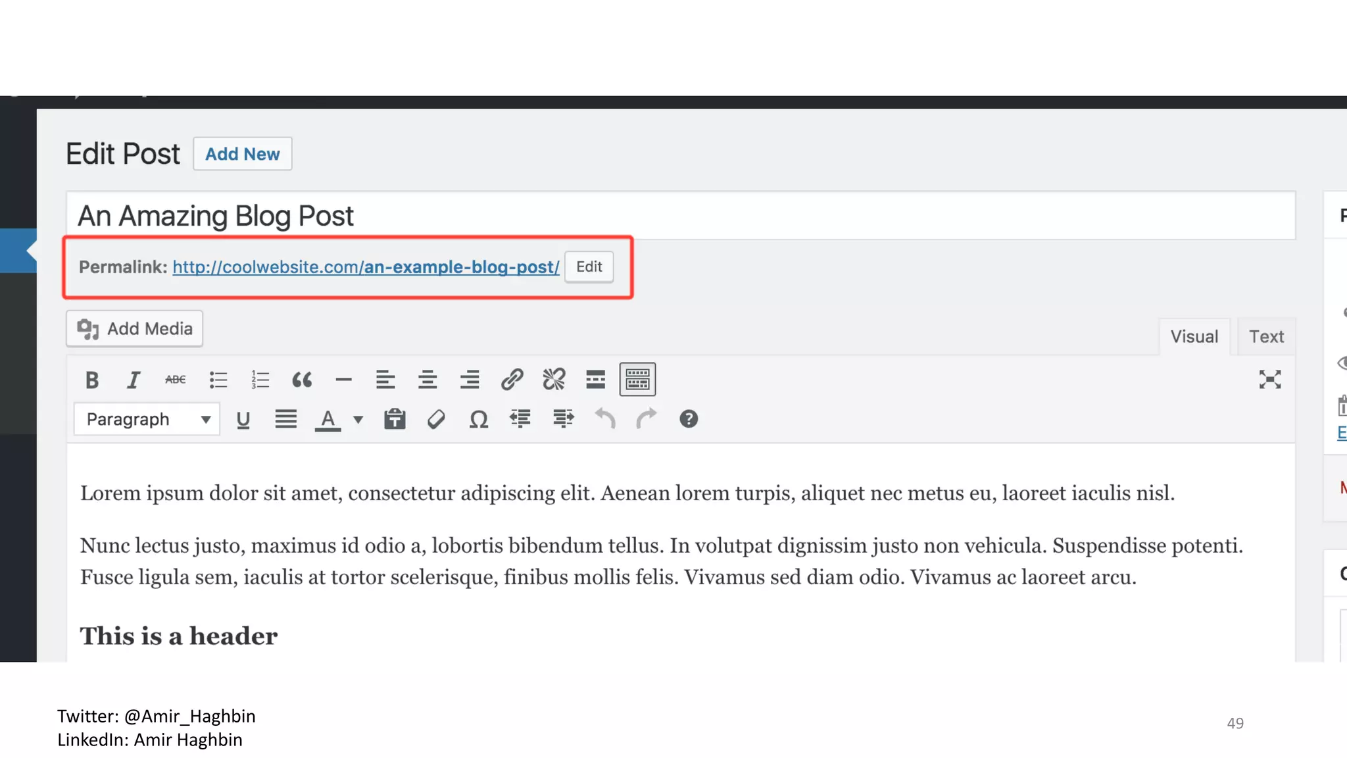
Task: Click the blockquote icon
Action: click(x=302, y=380)
